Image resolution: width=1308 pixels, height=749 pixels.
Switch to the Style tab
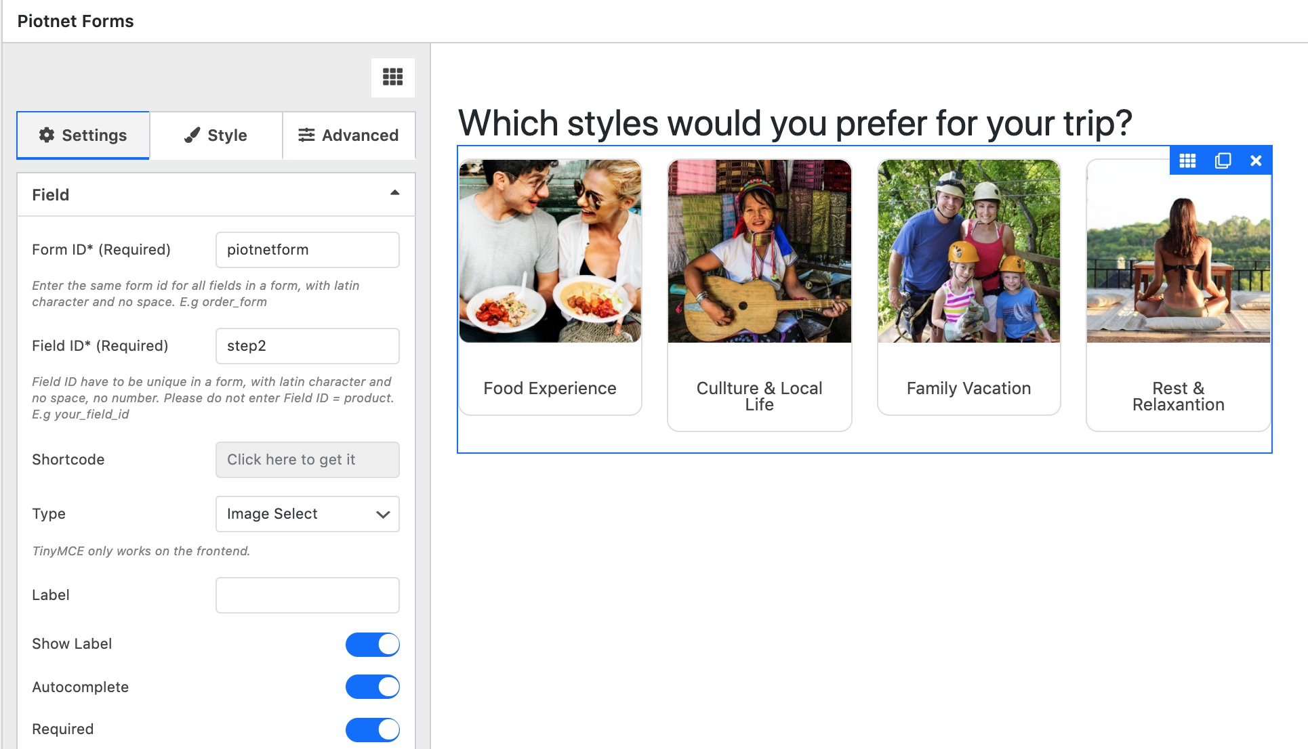click(216, 135)
